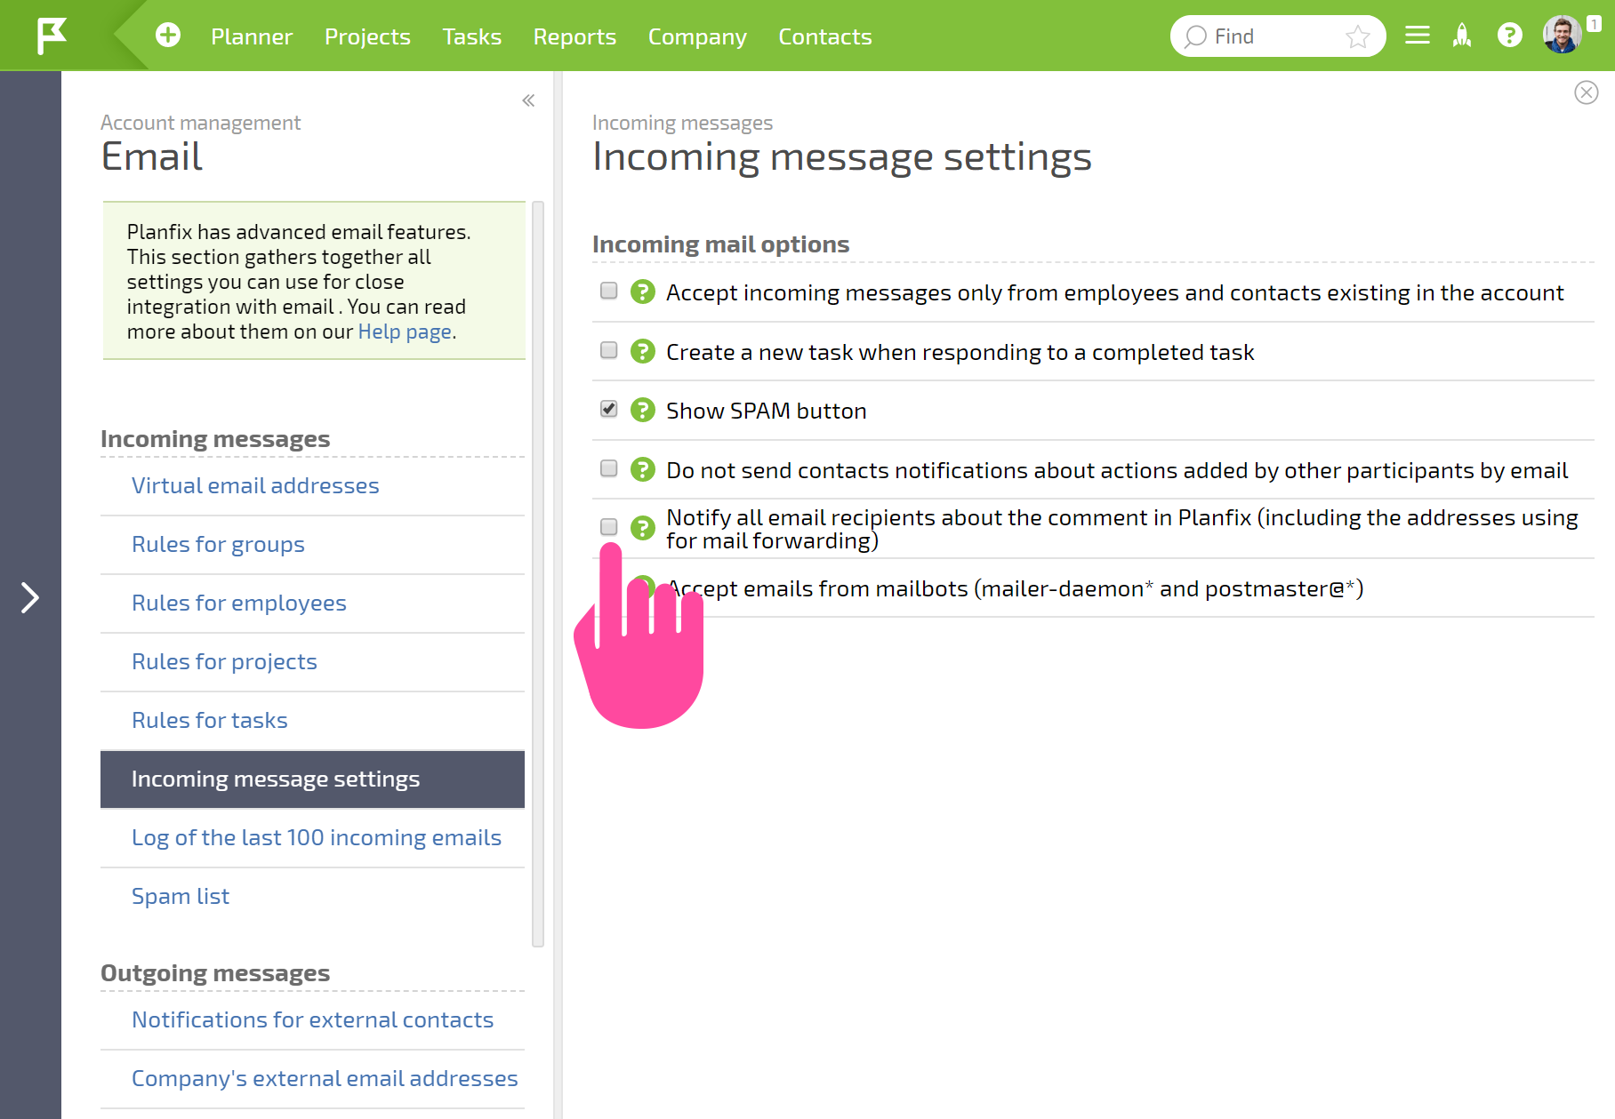Click the notification badge showing 1
Screen dimensions: 1615x1119
click(x=1595, y=24)
